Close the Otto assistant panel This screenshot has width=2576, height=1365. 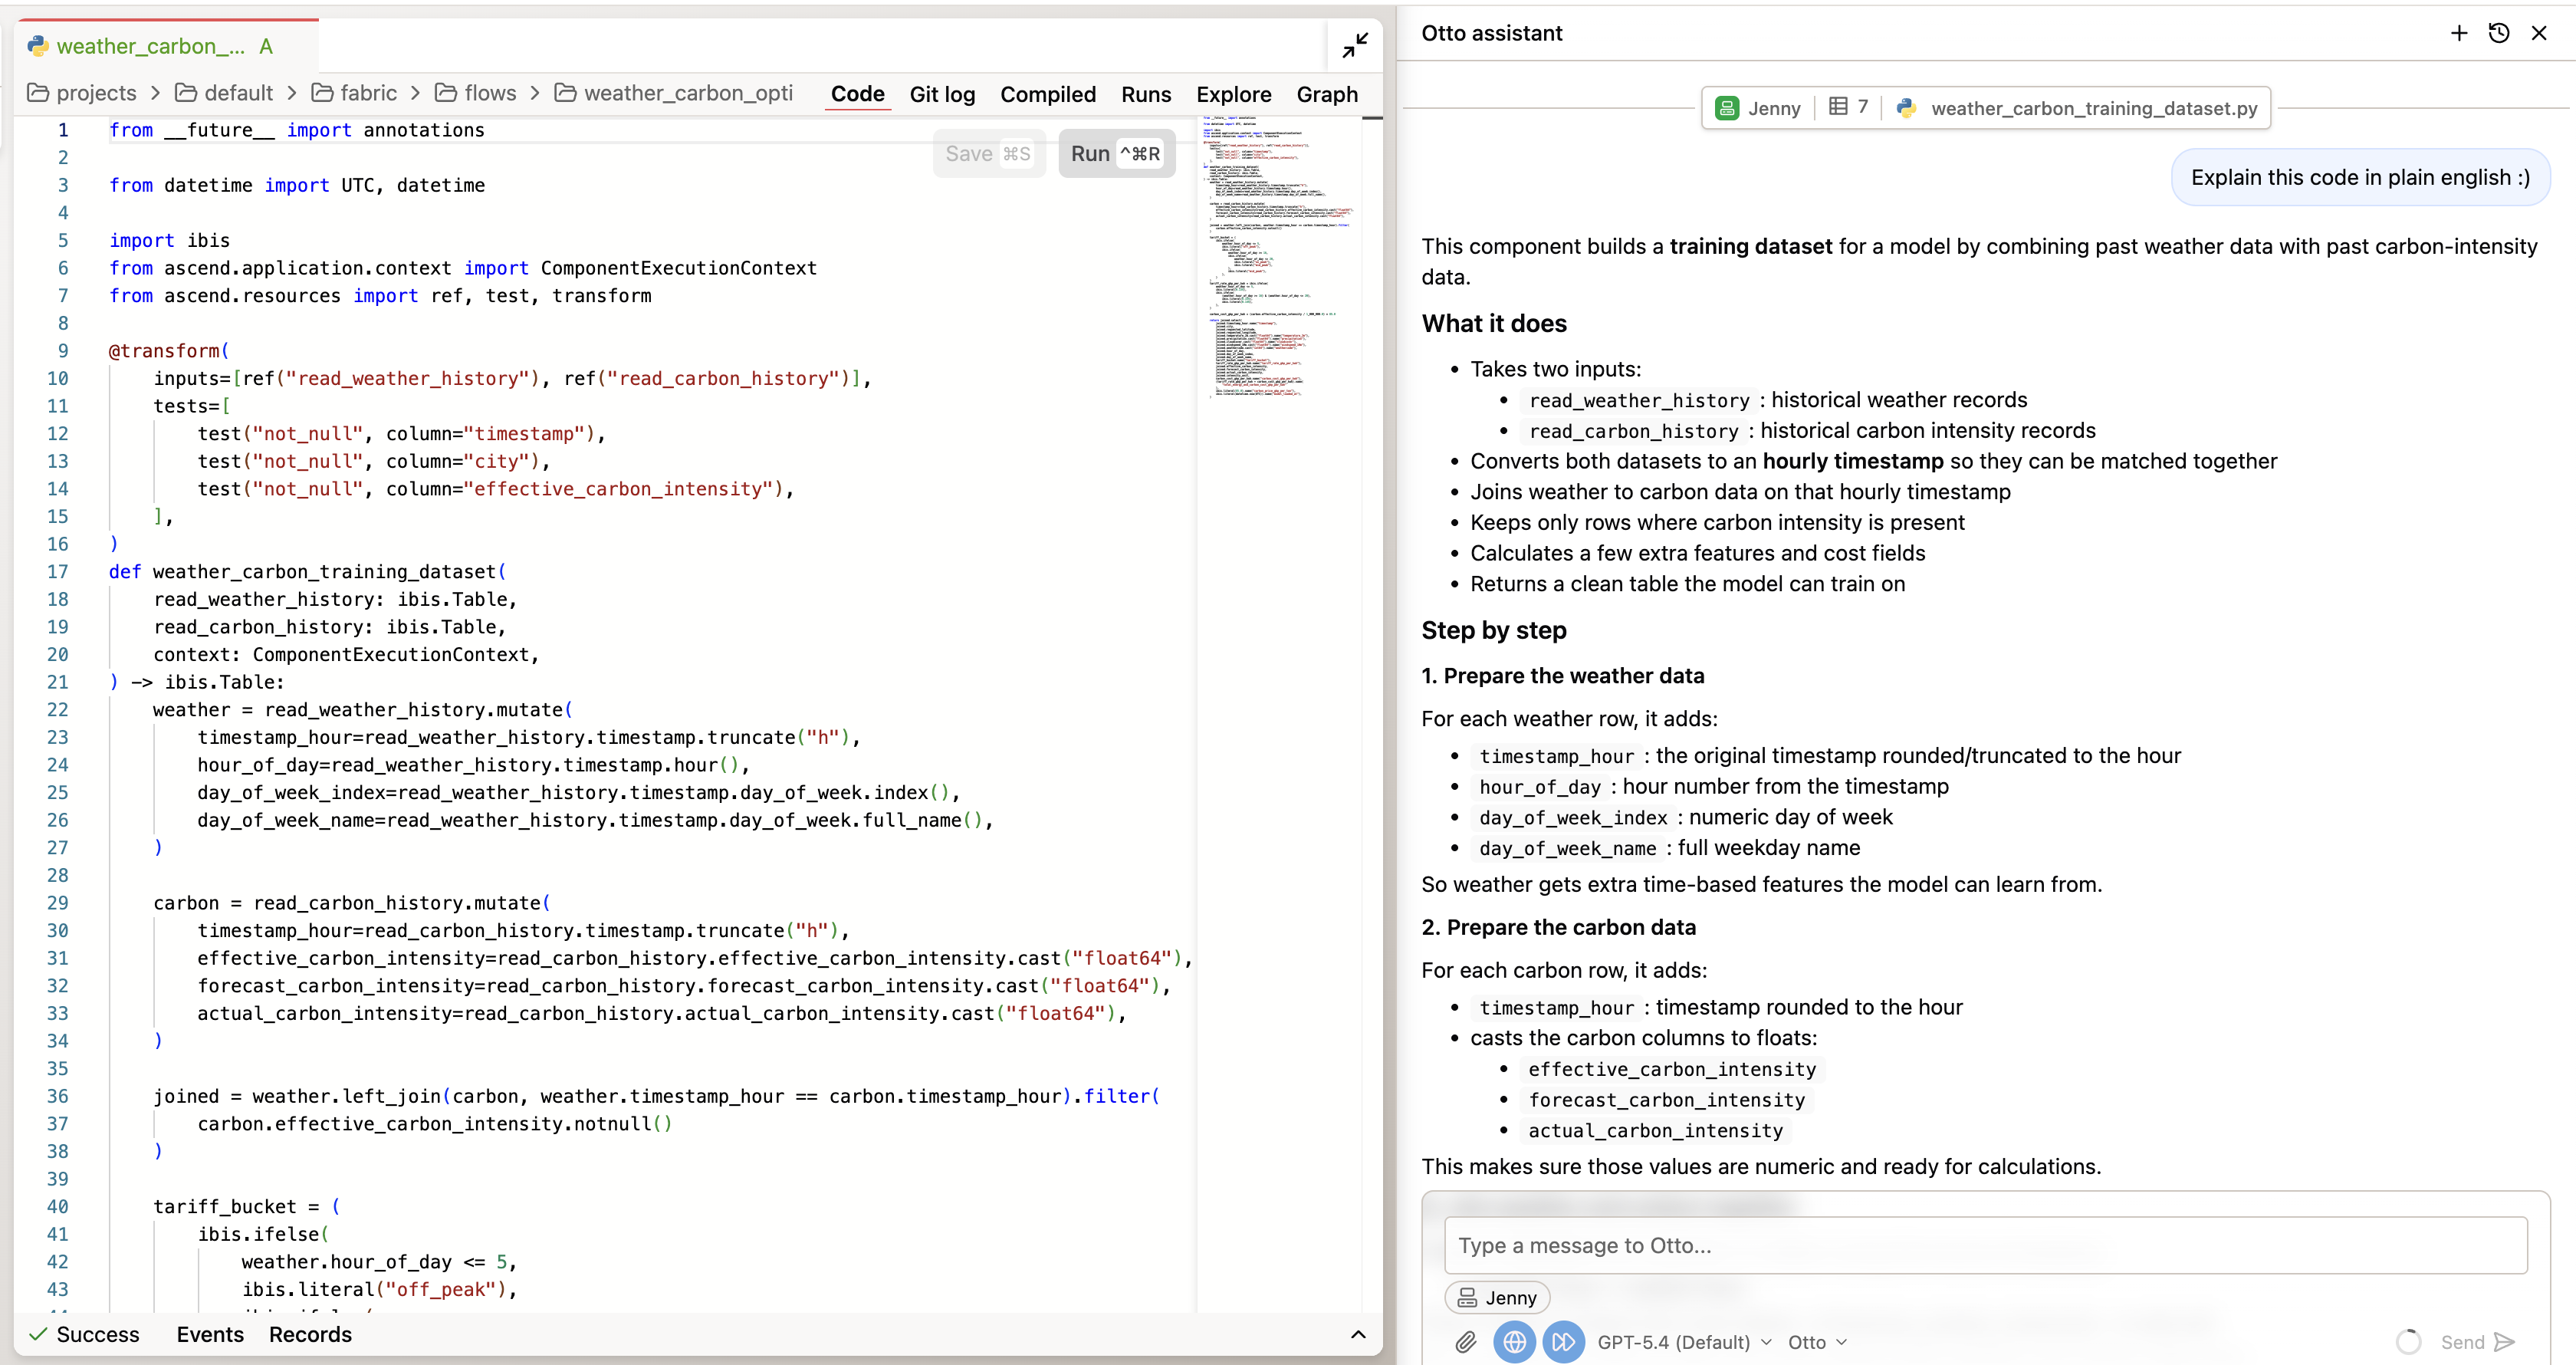2539,33
